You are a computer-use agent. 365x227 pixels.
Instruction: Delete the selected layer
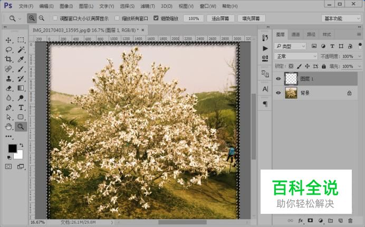point(350,221)
